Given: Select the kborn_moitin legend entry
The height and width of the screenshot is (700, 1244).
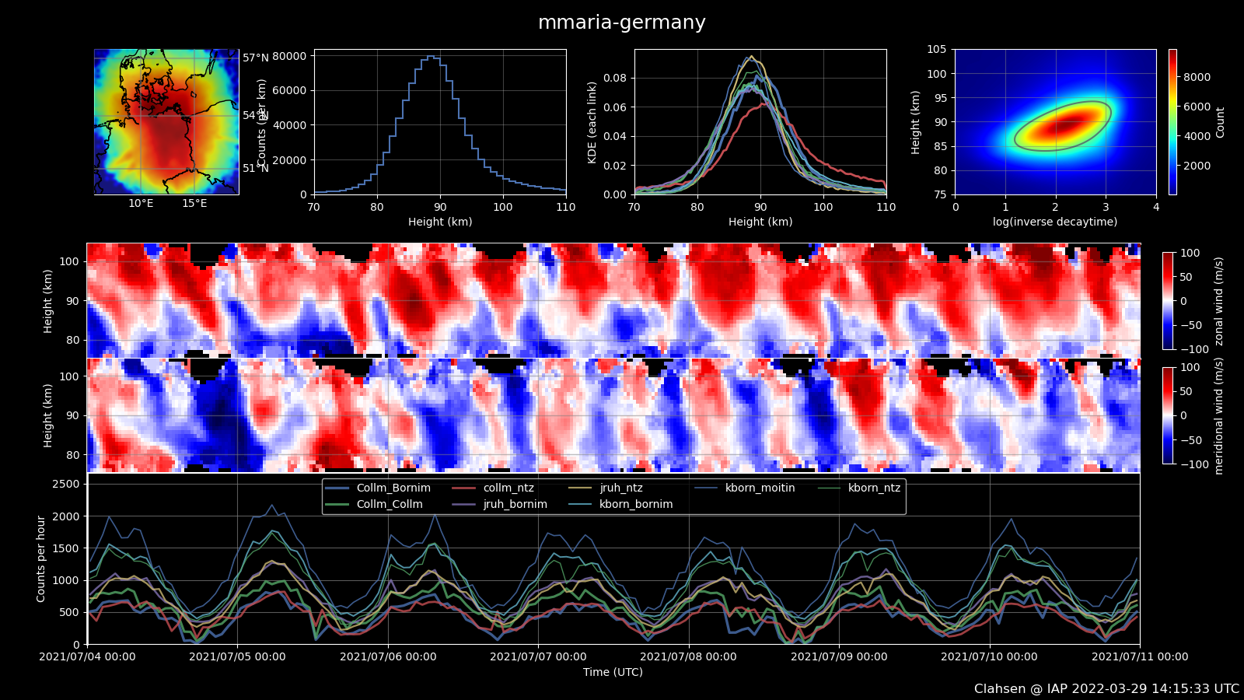Looking at the screenshot, I should pos(745,488).
